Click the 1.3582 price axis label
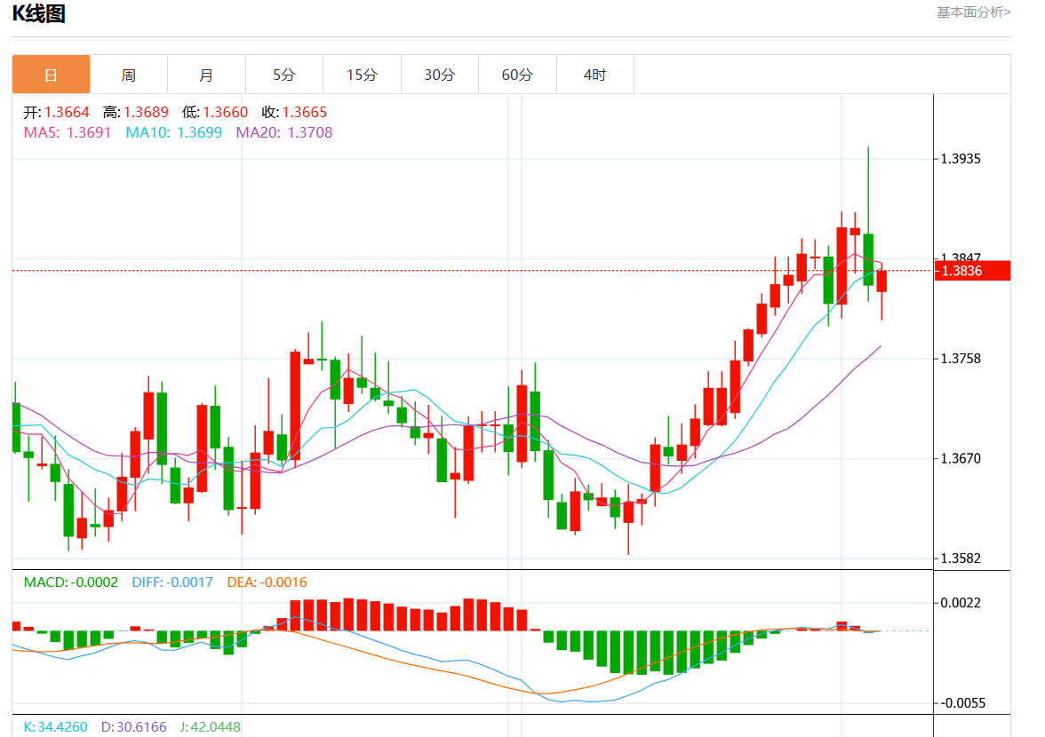Viewport: 1045px width, 737px height. point(961,559)
